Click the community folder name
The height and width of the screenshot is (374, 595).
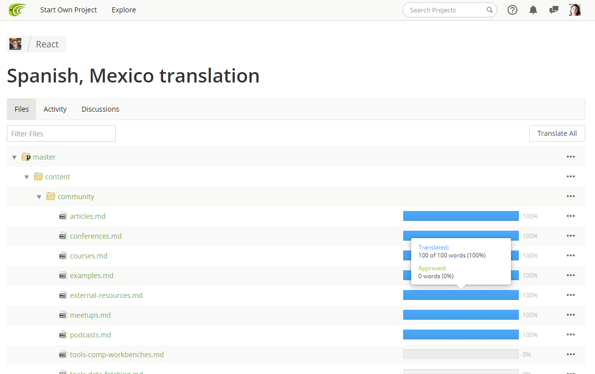[x=76, y=197]
